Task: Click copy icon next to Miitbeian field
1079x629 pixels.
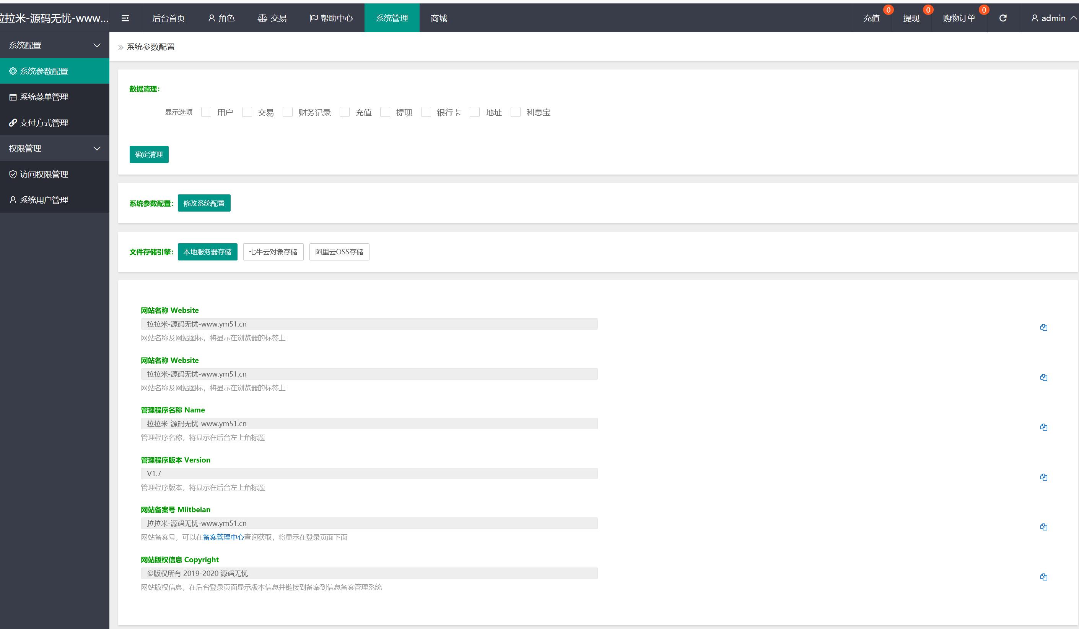Action: (x=1043, y=527)
